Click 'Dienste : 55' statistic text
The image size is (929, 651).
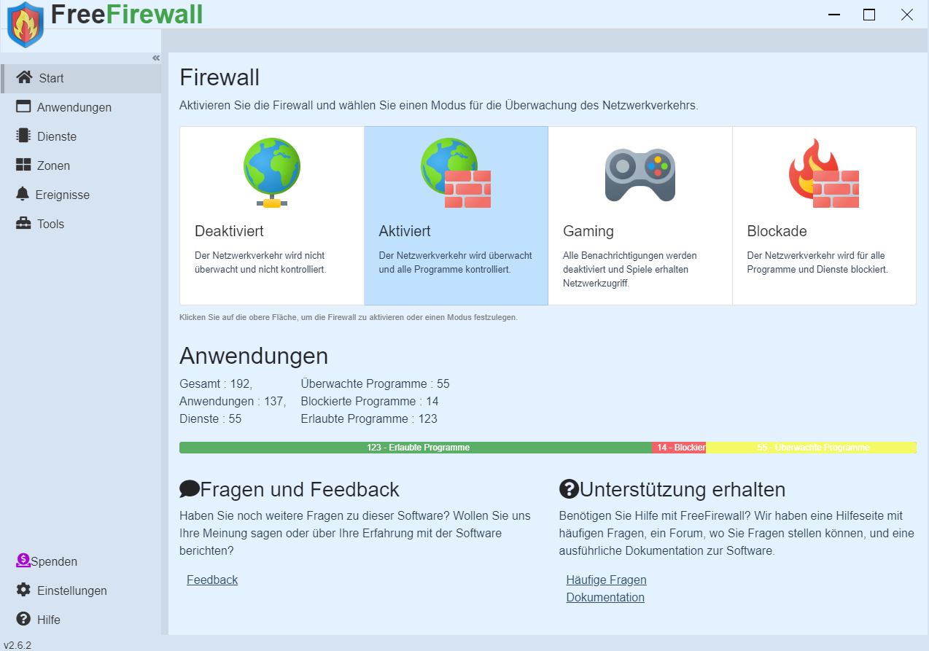[210, 419]
